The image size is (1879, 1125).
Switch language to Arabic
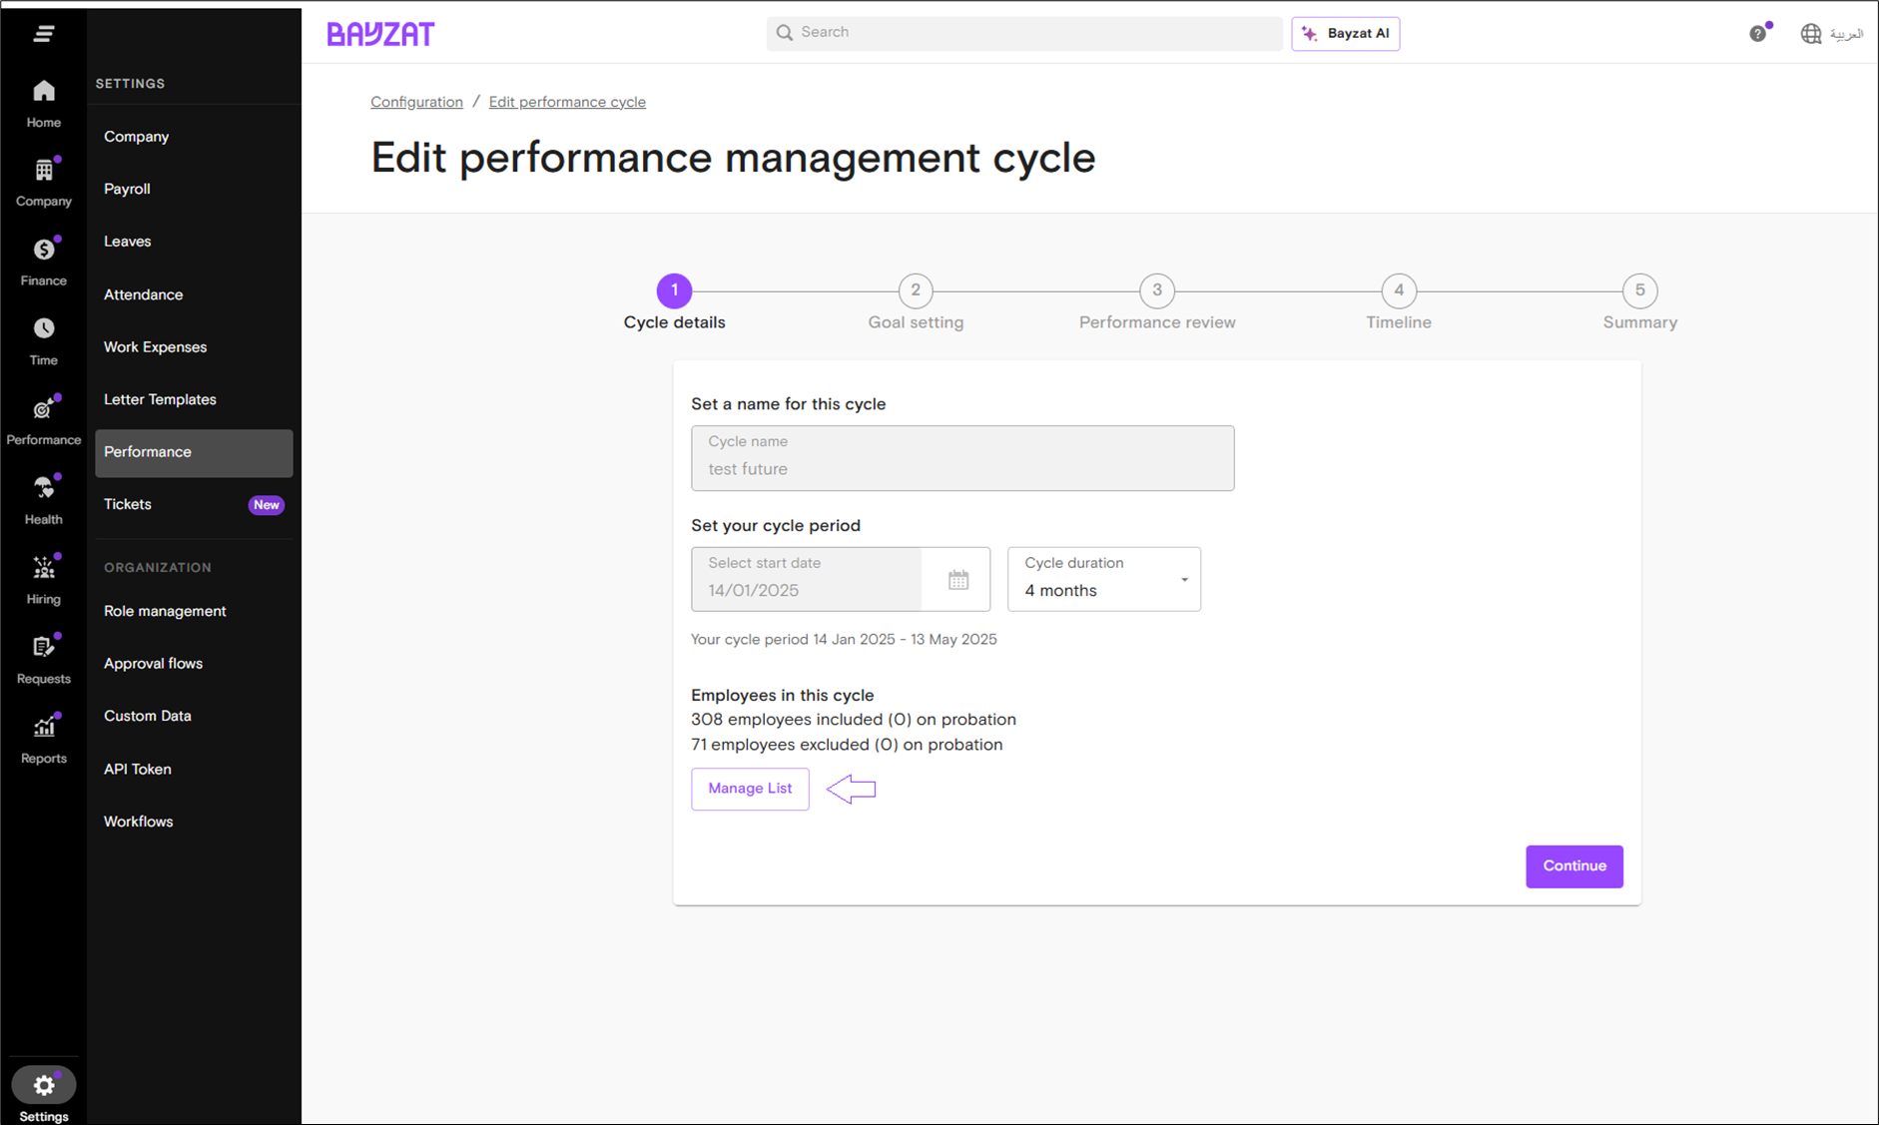1832,34
